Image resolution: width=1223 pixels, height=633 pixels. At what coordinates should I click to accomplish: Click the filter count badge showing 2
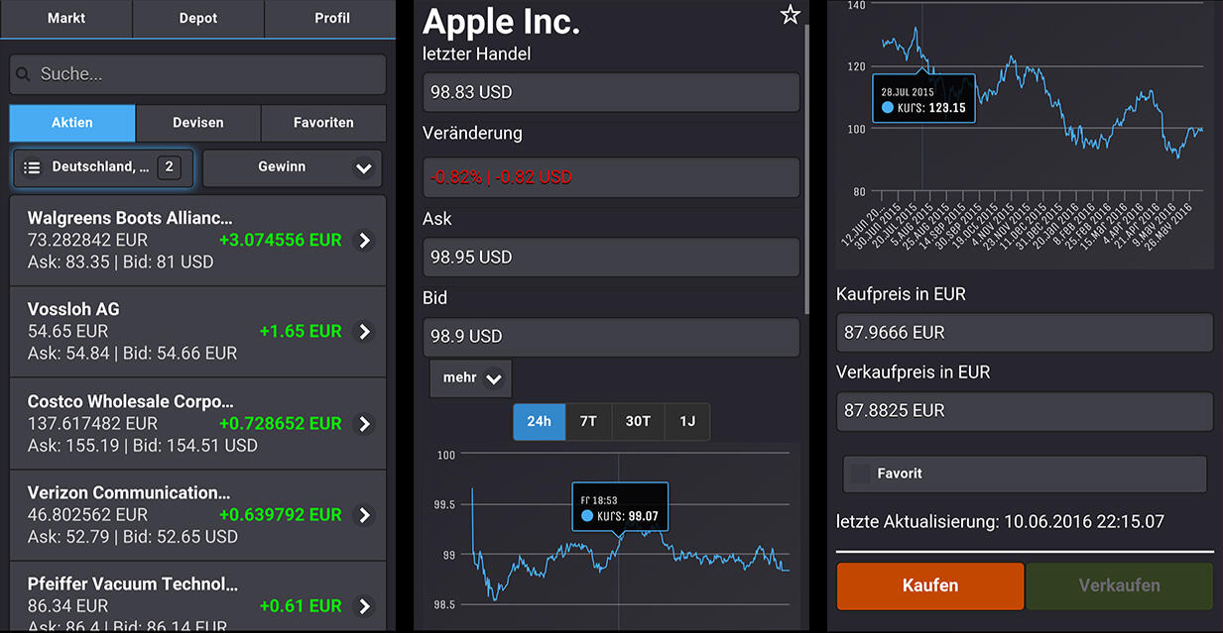pos(169,167)
